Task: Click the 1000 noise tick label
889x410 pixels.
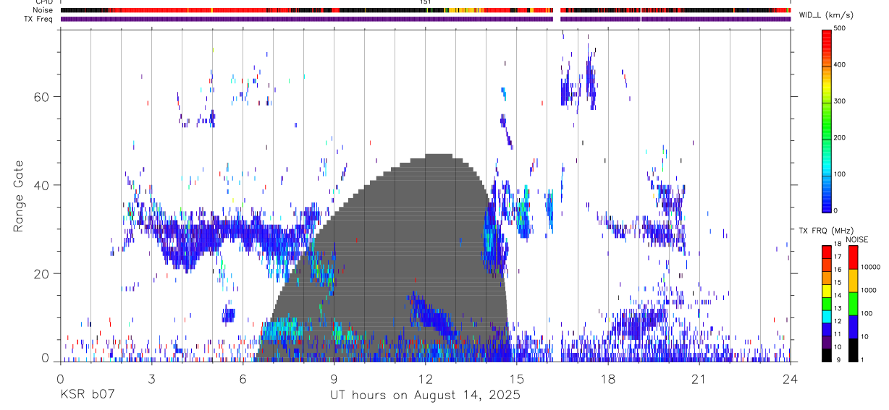Action: click(x=869, y=290)
